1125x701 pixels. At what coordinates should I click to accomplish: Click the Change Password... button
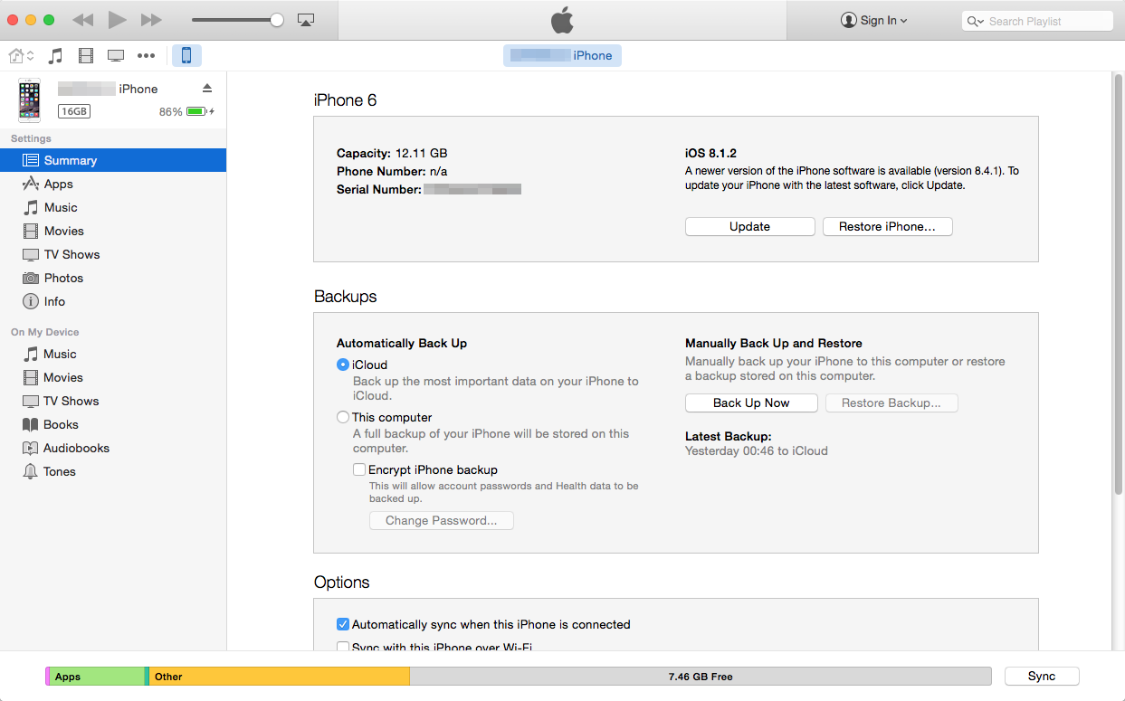click(442, 521)
